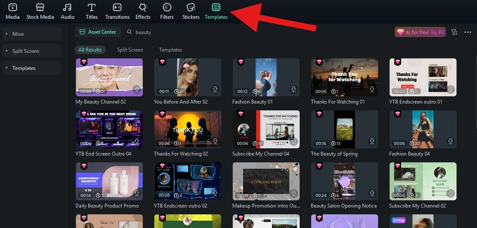Viewport: 477px width, 228px height.
Task: Select Daily Beauty Product Promo thumbnail
Action: [109, 181]
